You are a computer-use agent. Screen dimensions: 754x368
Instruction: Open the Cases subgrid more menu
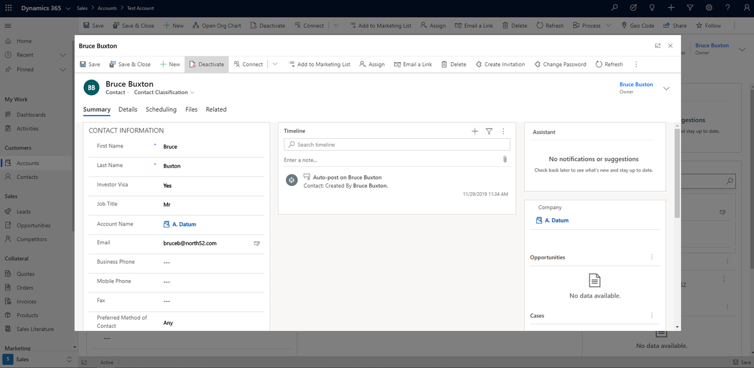(x=652, y=315)
